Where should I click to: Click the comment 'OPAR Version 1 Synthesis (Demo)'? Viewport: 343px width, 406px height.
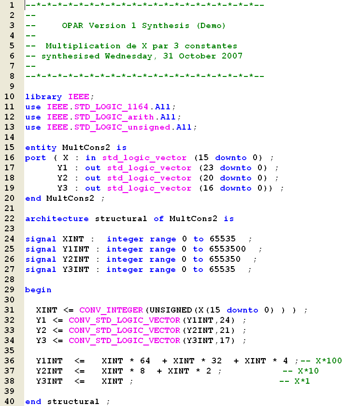143,25
